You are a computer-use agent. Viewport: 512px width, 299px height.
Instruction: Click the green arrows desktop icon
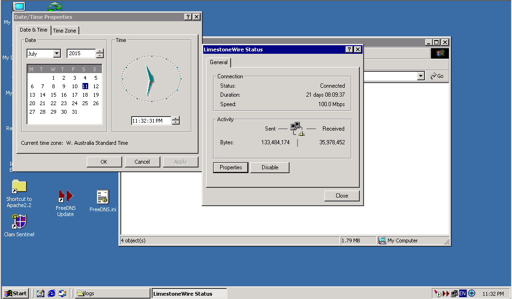[x=55, y=6]
